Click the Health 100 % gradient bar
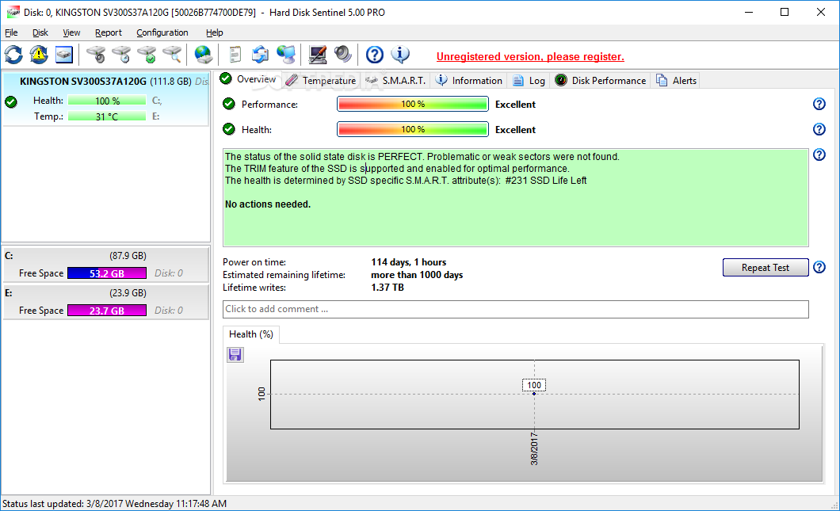The height and width of the screenshot is (511, 840). coord(413,129)
